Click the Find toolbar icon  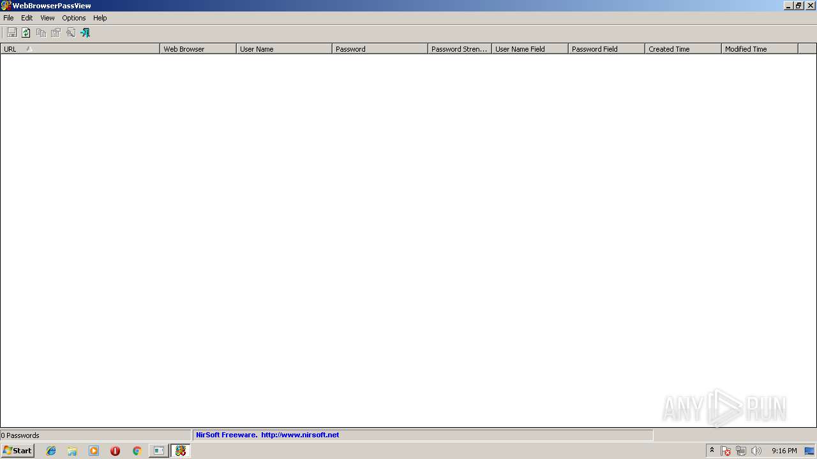click(70, 33)
